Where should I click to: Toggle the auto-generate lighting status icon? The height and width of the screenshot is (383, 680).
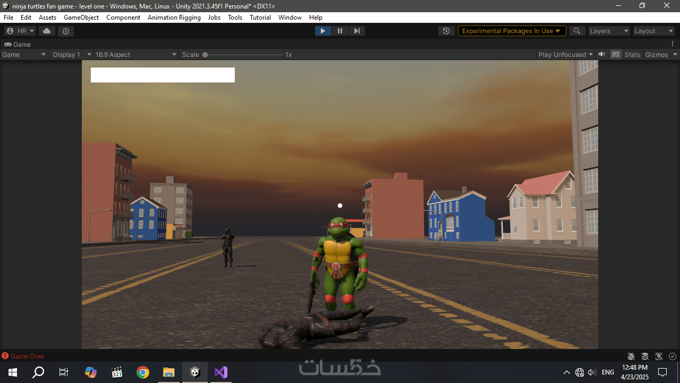(659, 356)
